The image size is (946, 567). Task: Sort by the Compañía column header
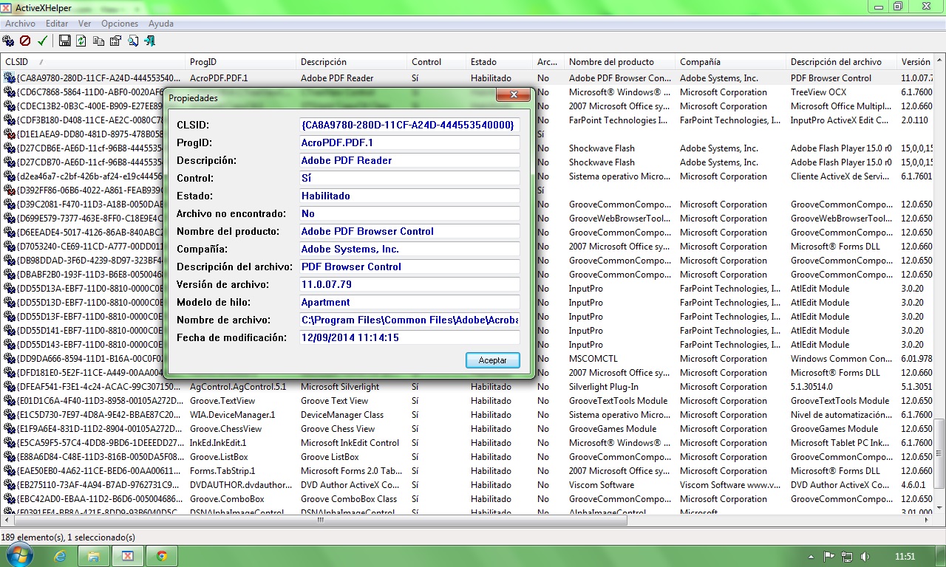click(730, 62)
